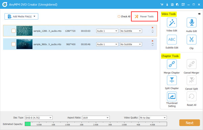Click the register key icon
This screenshot has width=203, height=130.
[167, 4]
